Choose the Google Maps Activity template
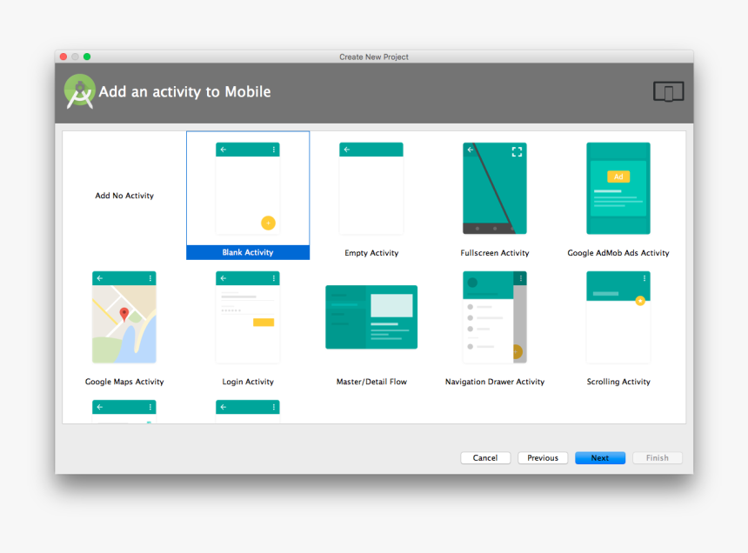This screenshot has width=748, height=553. coord(124,317)
